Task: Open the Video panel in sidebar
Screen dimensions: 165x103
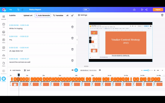Action: coord(4,41)
